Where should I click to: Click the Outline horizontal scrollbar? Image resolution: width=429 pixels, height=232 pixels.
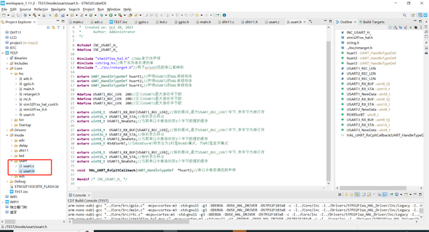373,188
